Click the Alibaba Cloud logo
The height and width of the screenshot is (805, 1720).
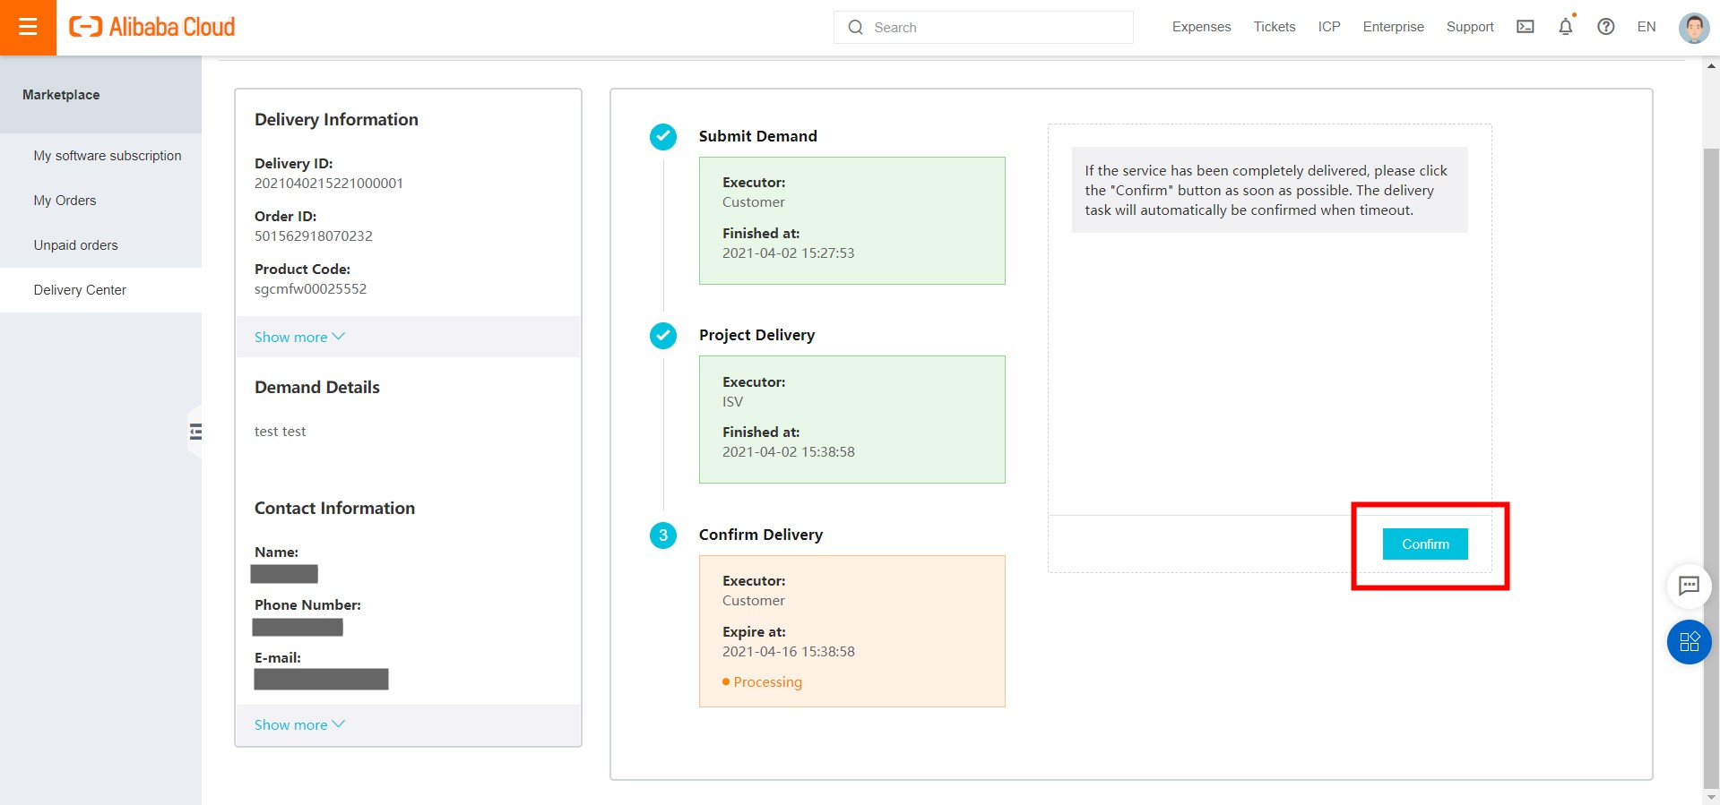coord(152,27)
